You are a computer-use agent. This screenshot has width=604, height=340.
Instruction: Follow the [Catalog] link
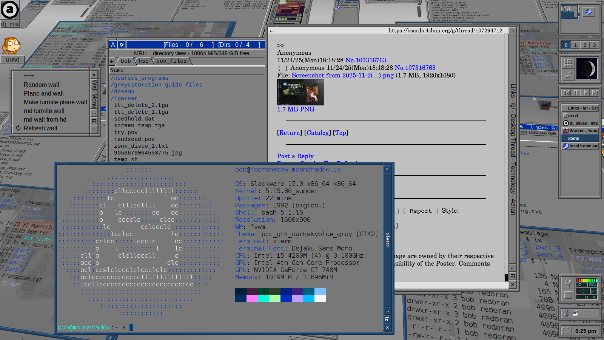click(317, 133)
